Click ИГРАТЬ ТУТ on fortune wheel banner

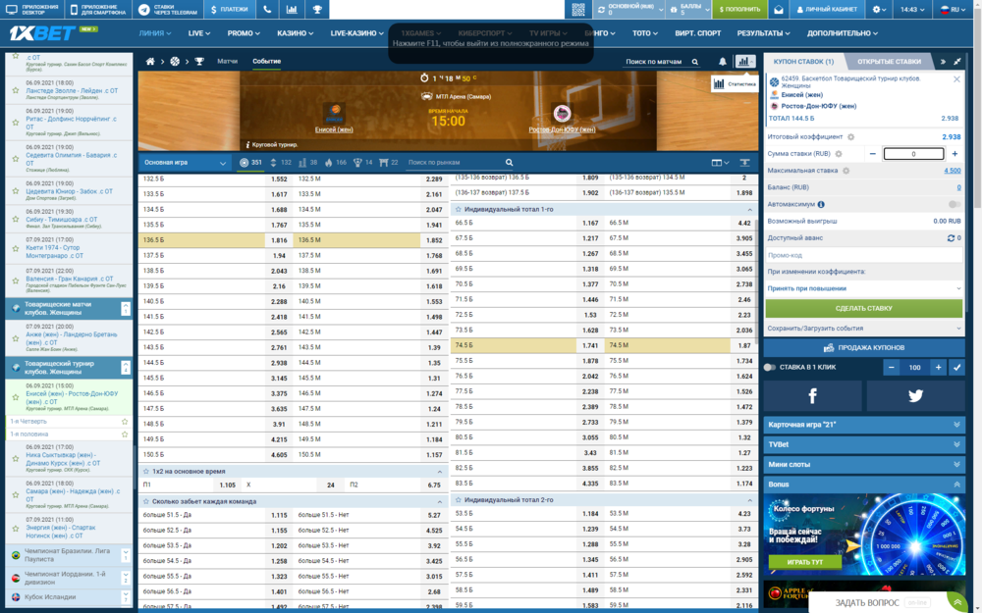[x=805, y=562]
